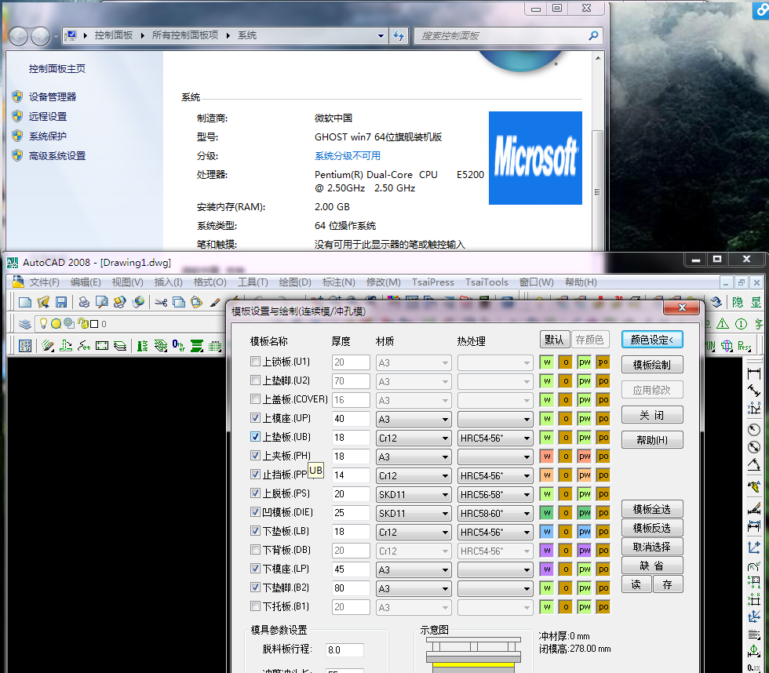
Task: Click the 脱料板行程 input field
Action: click(344, 650)
